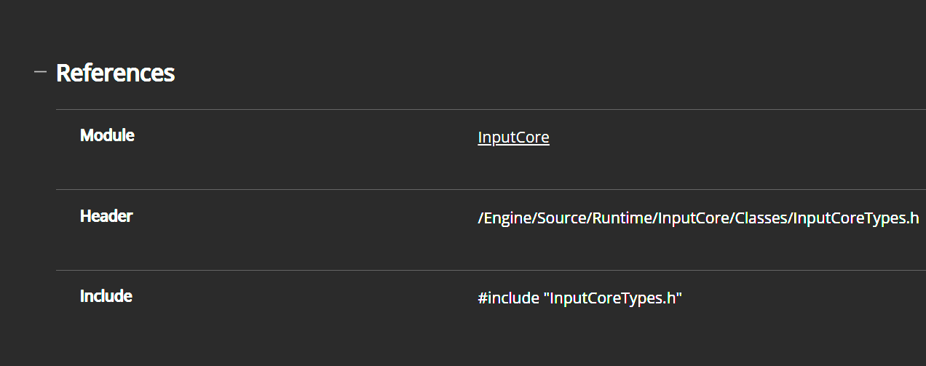Click the divider line above the Module row
926x366 pixels.
tap(437, 109)
